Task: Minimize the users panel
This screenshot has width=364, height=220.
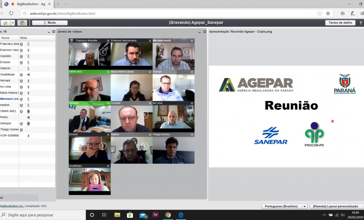Action: pos(49,32)
